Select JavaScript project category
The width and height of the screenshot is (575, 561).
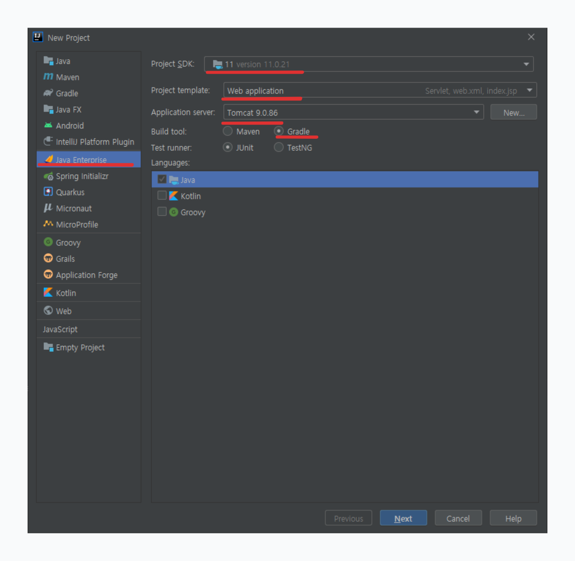point(88,329)
